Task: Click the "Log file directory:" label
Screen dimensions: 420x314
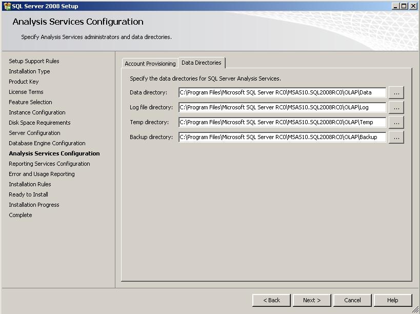Action: pos(151,107)
